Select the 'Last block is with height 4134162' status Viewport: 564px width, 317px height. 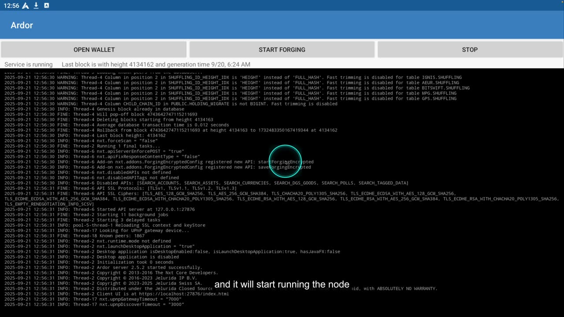pos(156,64)
